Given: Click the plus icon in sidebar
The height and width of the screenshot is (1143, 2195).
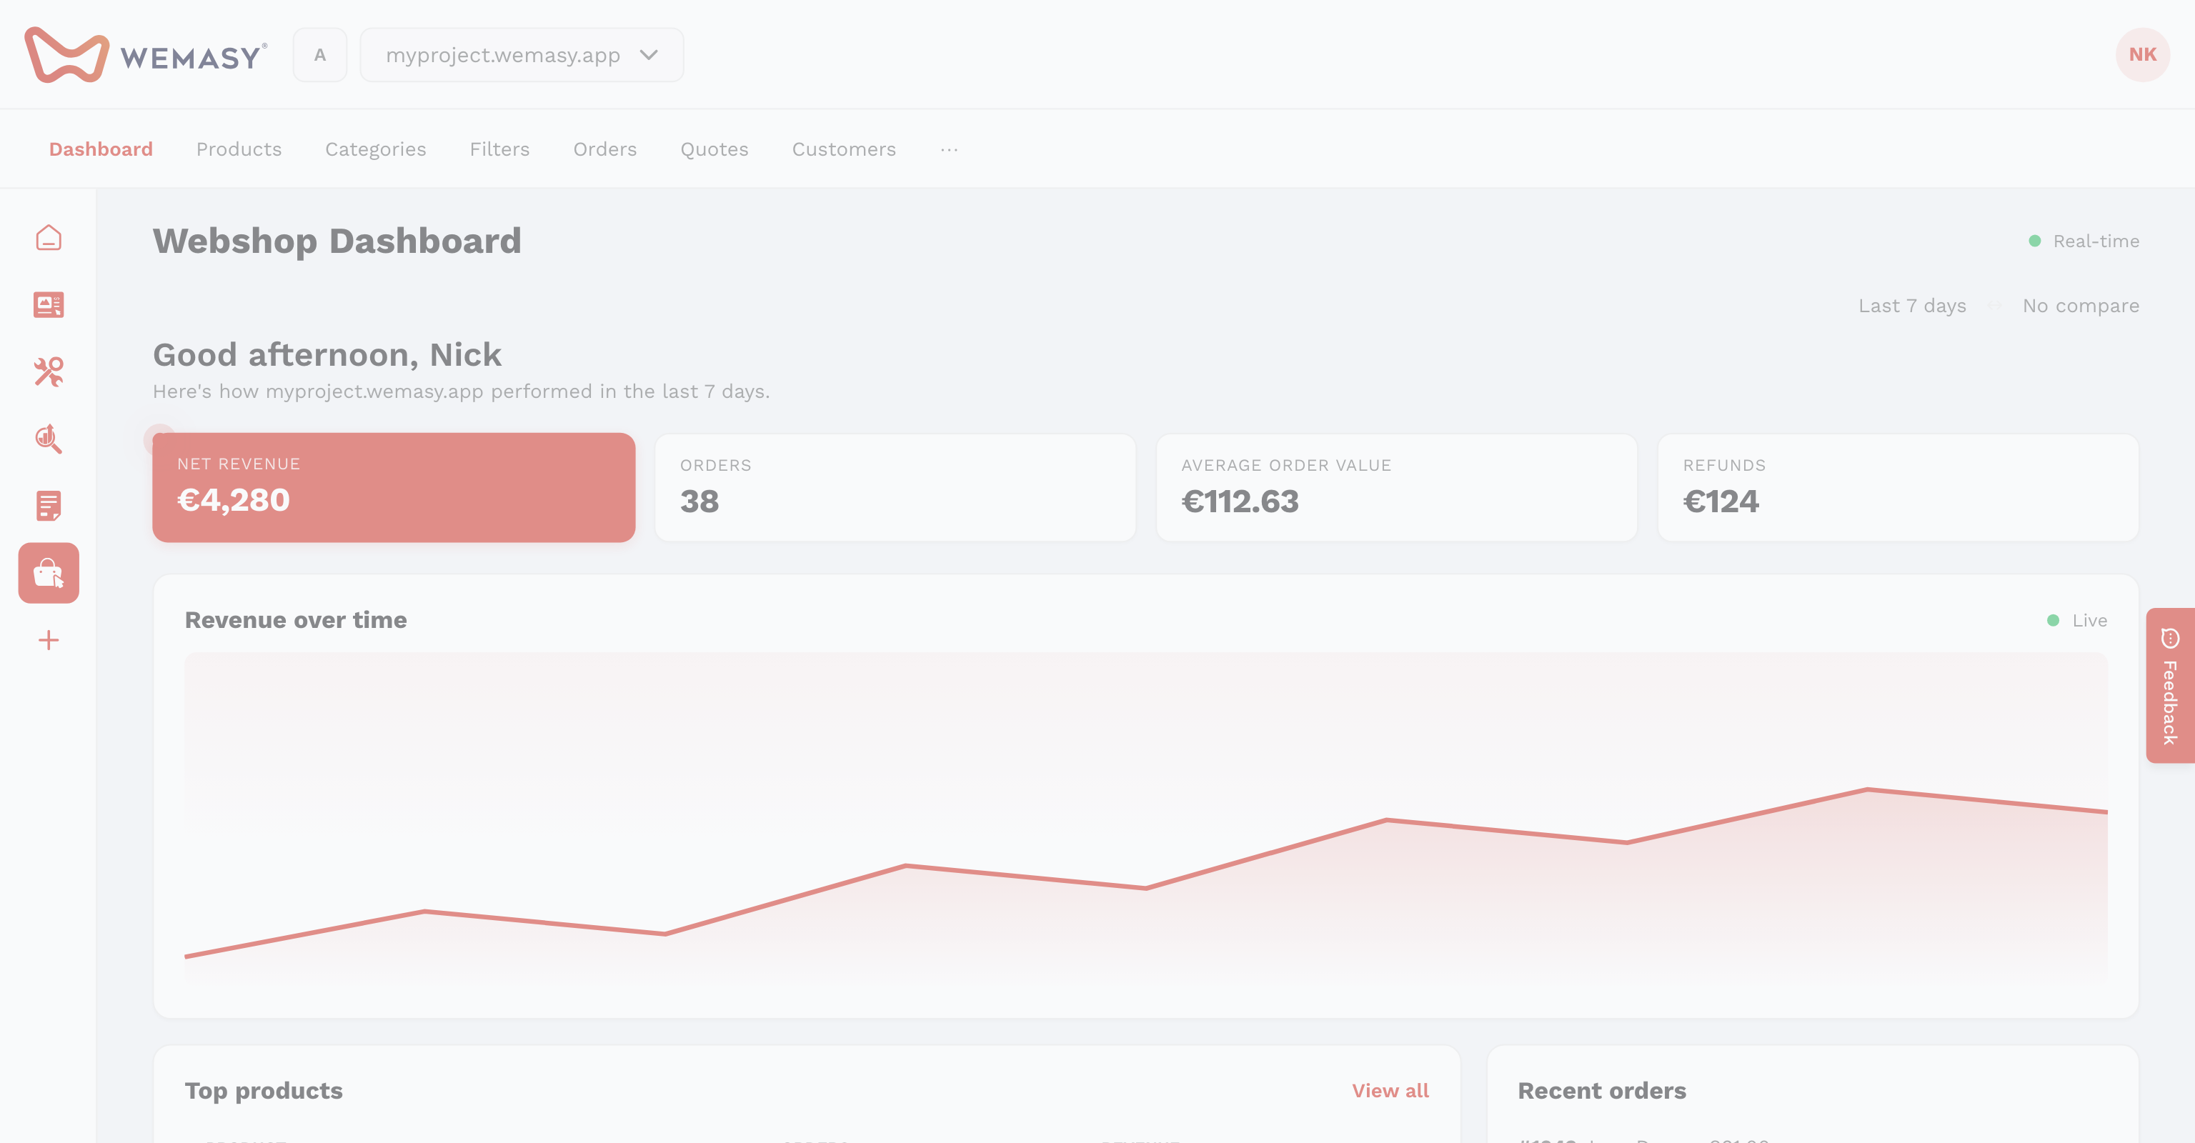Looking at the screenshot, I should [x=49, y=641].
